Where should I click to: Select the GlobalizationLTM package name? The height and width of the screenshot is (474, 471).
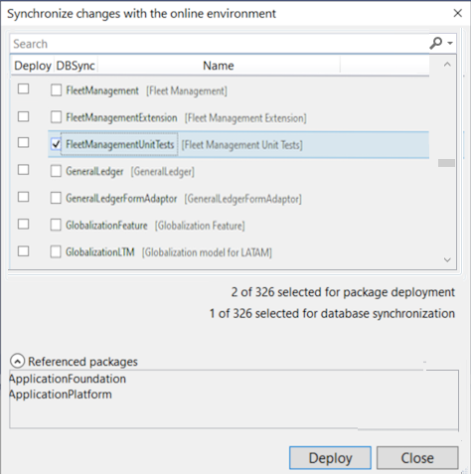(x=100, y=252)
